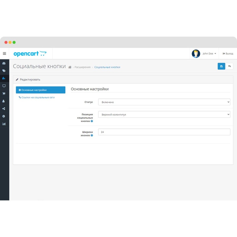The image size is (237, 237).
Task: Click the Расширения breadcrumb link
Action: coord(82,67)
